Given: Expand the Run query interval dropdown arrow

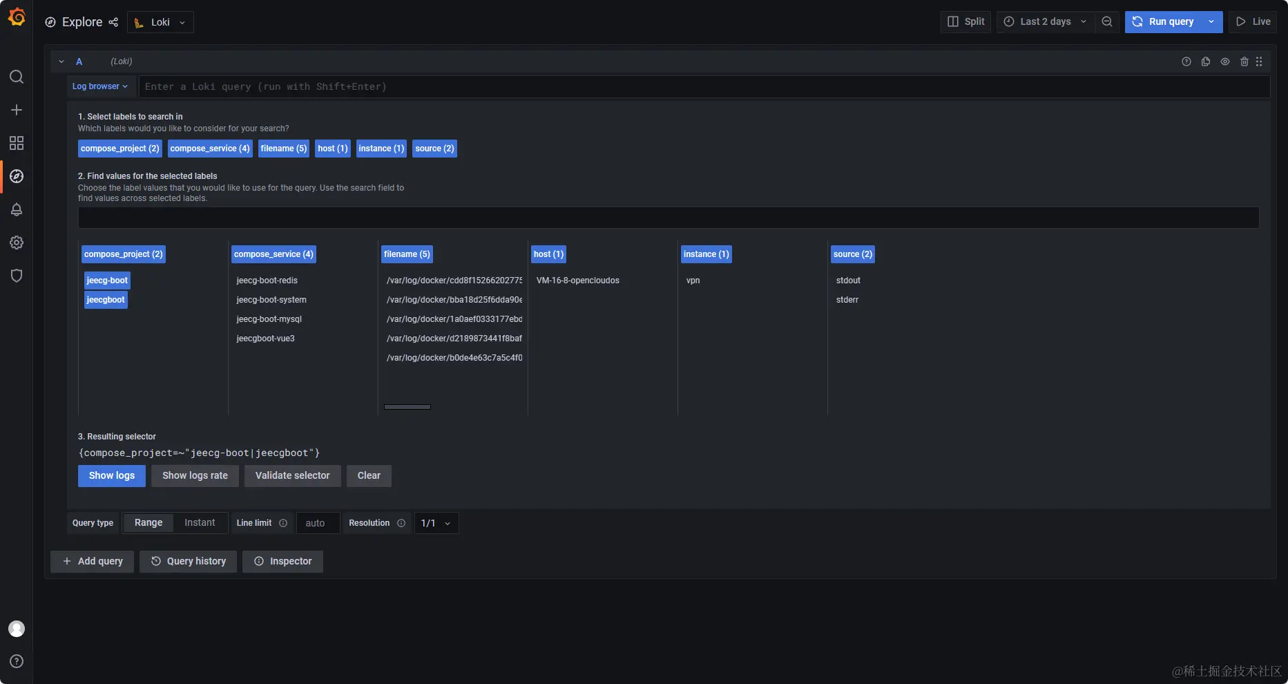Looking at the screenshot, I should tap(1211, 21).
